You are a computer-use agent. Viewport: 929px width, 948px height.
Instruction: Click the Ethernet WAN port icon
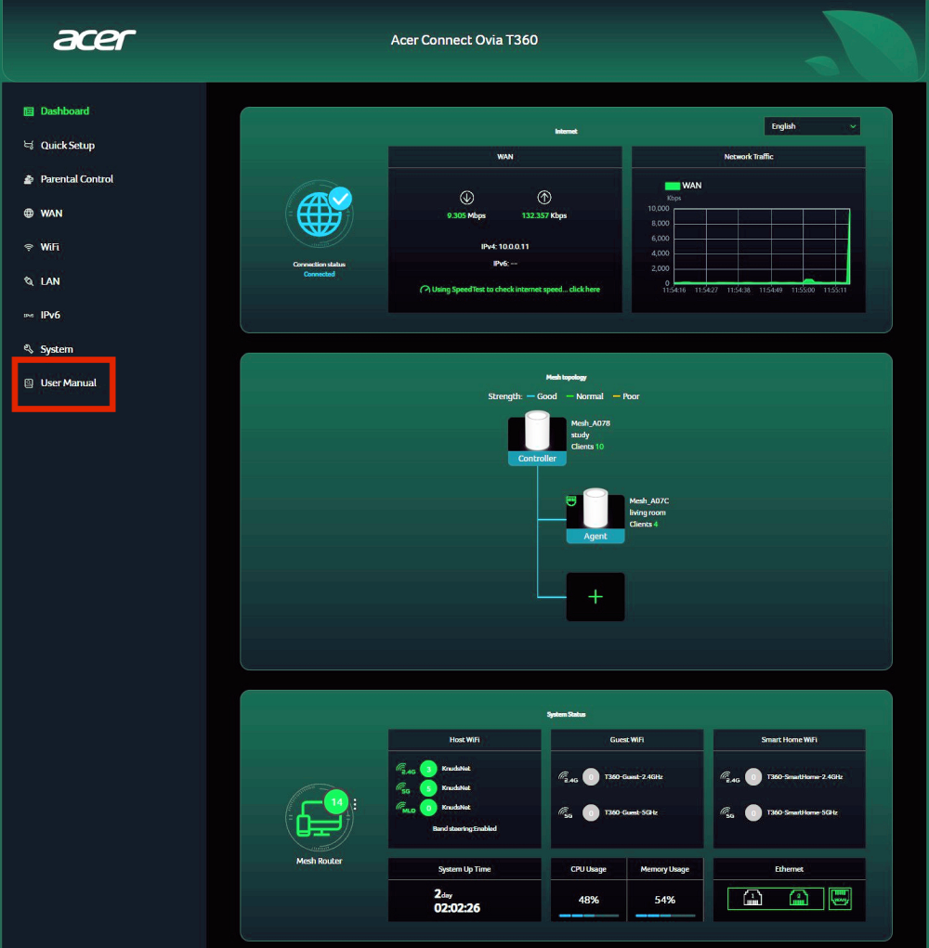[840, 899]
